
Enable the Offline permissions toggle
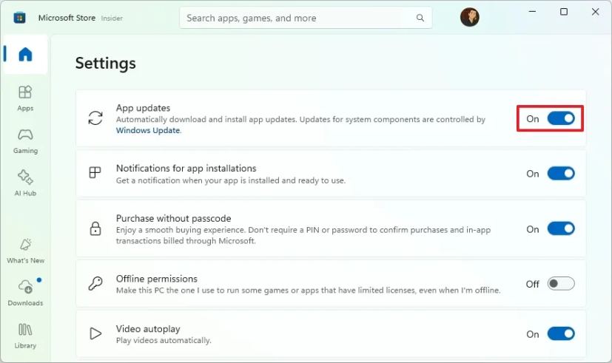click(561, 283)
